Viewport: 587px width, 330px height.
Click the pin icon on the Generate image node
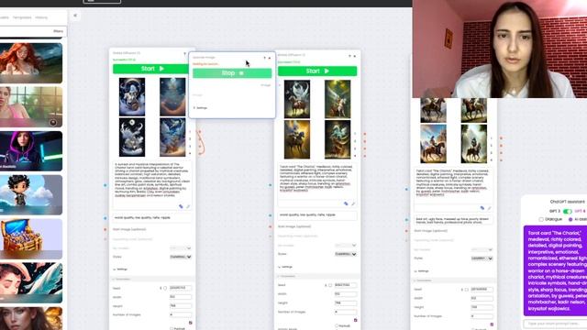click(x=265, y=58)
